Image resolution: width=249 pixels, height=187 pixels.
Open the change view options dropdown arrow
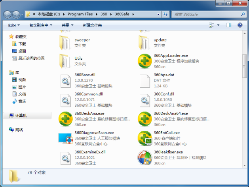click(x=218, y=25)
